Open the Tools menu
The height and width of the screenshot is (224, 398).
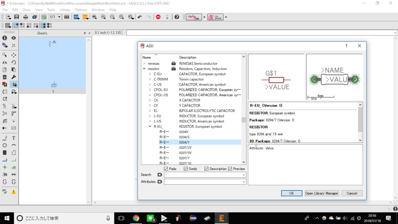[51, 10]
